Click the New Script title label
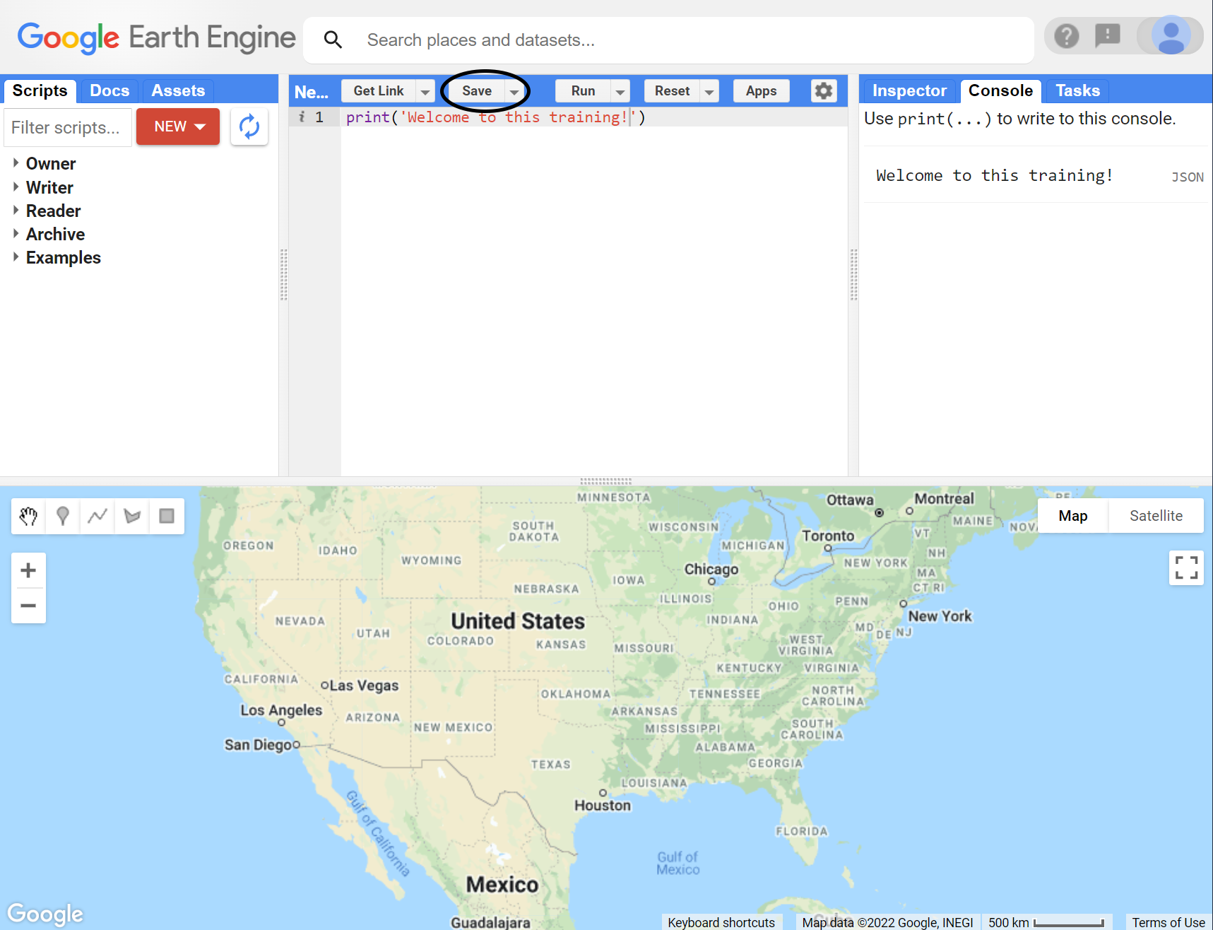This screenshot has width=1213, height=930. pos(311,92)
